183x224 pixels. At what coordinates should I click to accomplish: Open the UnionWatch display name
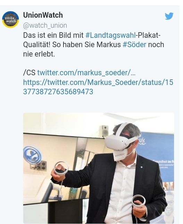point(43,15)
